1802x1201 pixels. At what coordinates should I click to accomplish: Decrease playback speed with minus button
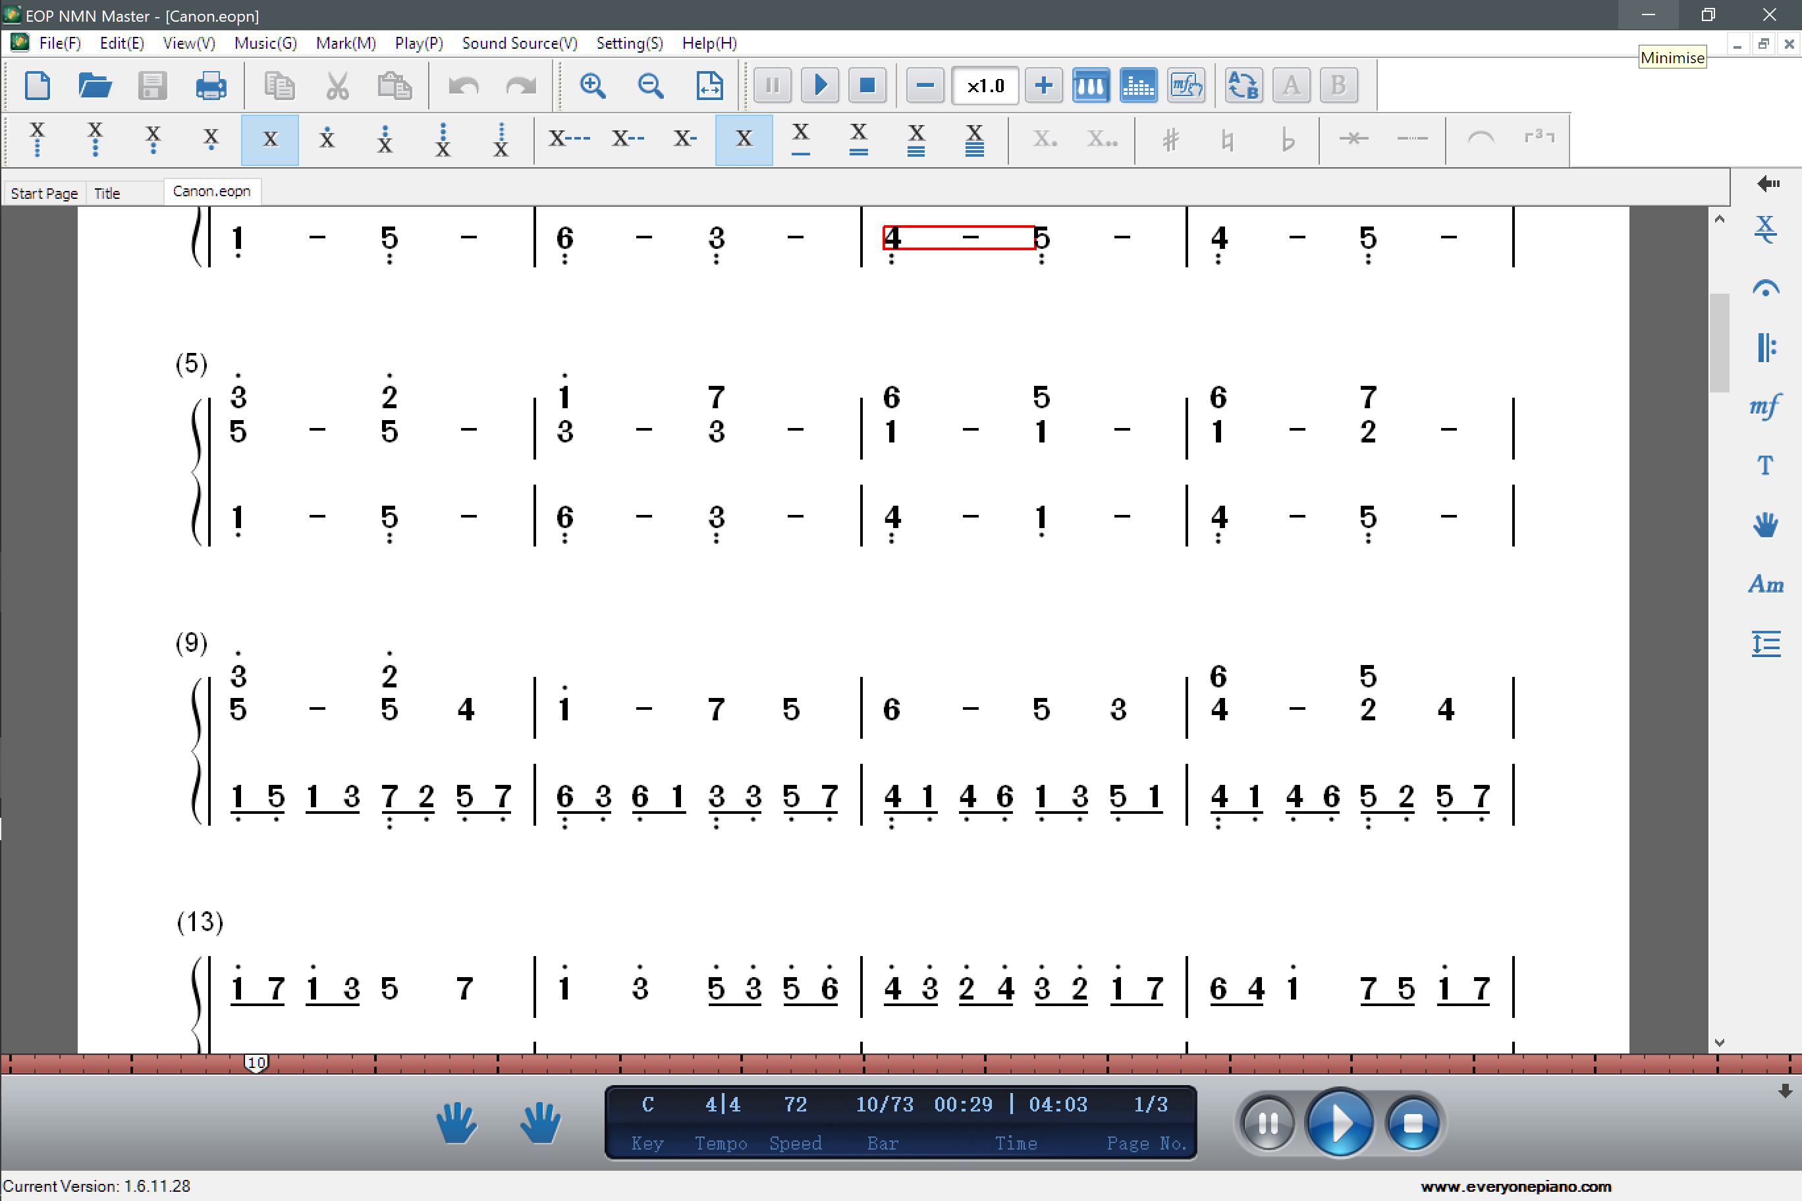(925, 85)
